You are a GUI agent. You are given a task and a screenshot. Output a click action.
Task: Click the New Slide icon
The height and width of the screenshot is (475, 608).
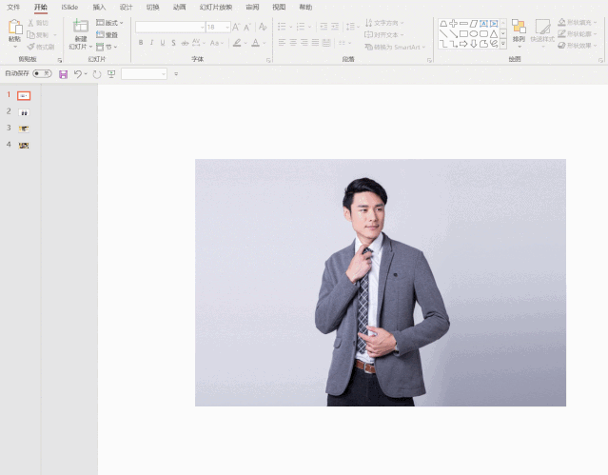click(81, 27)
